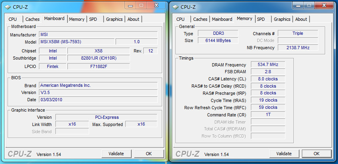Click Validate in the Memory window
338x164 pixels.
(284, 154)
